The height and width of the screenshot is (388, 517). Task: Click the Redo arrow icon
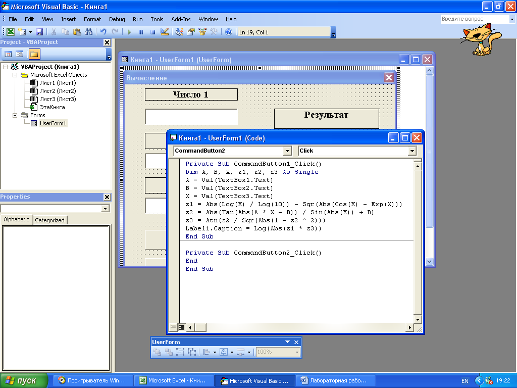click(x=115, y=32)
